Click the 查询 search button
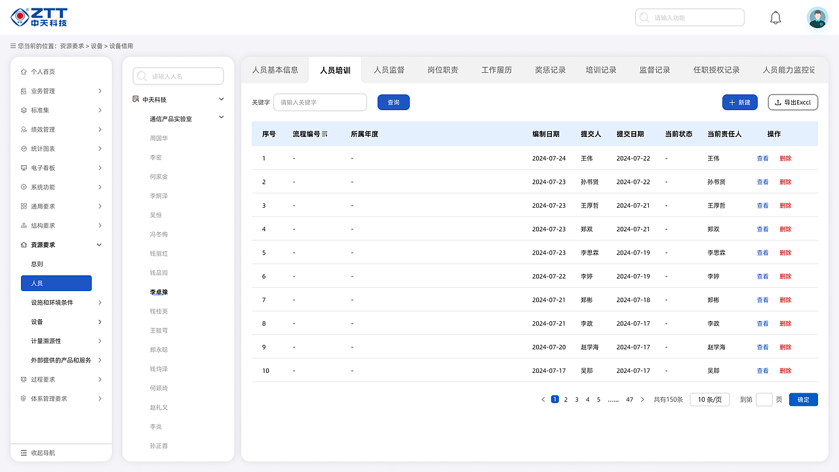 point(393,102)
